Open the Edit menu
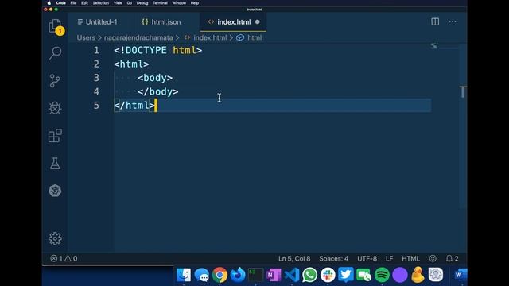Viewport: 509px width, 286px height. pyautogui.click(x=84, y=3)
